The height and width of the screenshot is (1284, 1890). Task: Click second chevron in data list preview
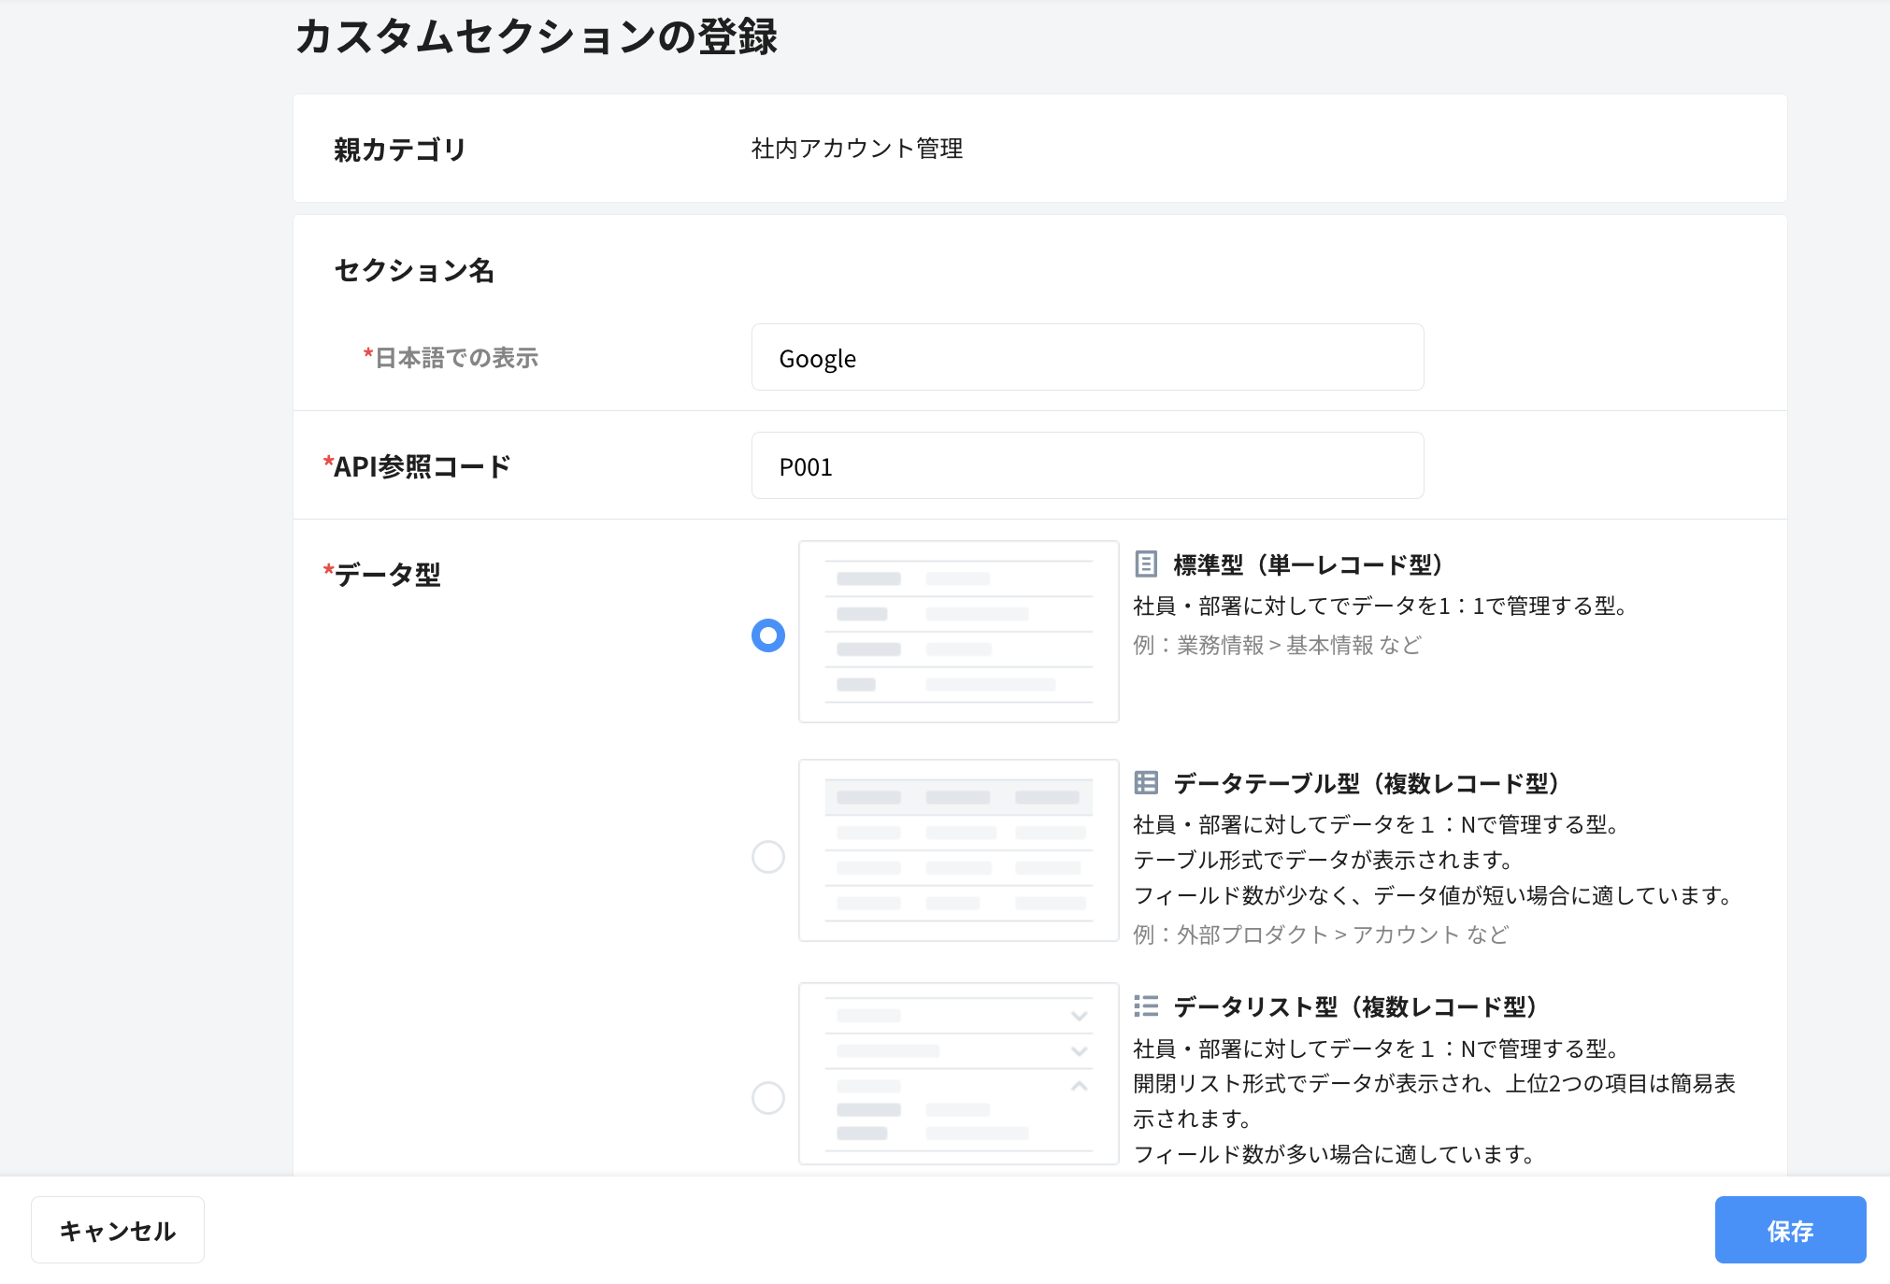pyautogui.click(x=1080, y=1051)
